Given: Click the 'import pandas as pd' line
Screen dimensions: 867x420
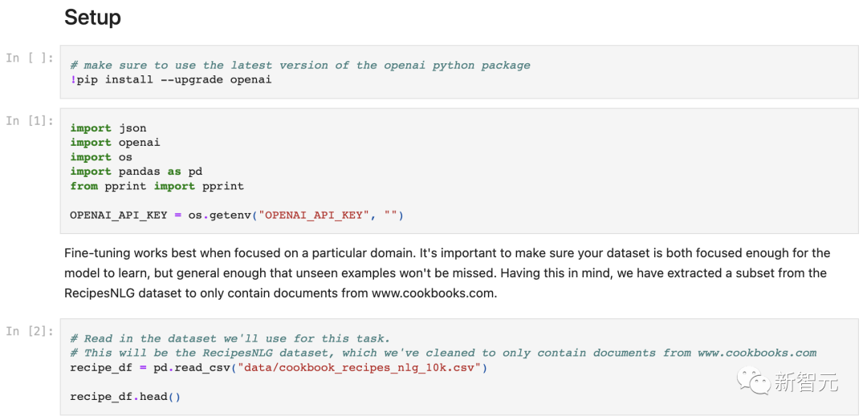Looking at the screenshot, I should tap(136, 171).
